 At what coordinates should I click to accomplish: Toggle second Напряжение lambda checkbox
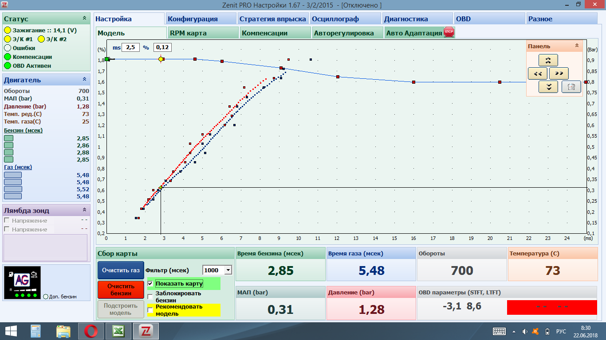pos(7,229)
